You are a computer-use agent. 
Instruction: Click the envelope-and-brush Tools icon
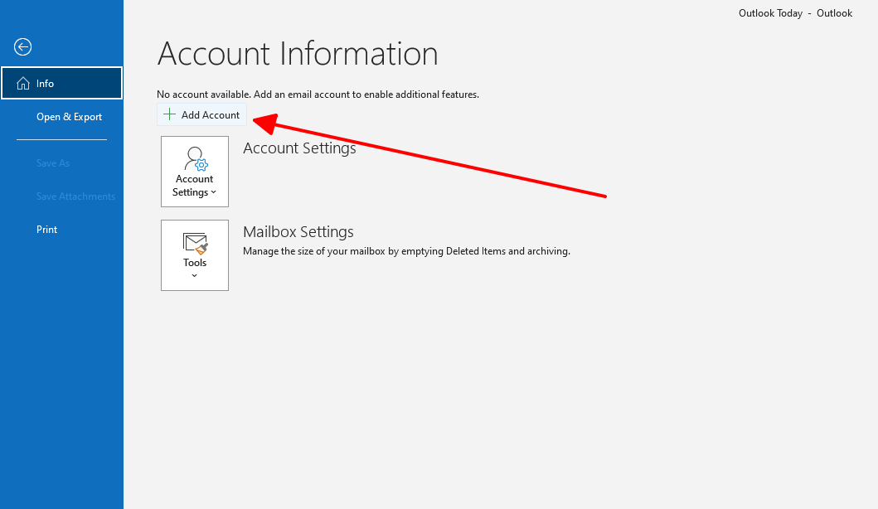click(195, 243)
